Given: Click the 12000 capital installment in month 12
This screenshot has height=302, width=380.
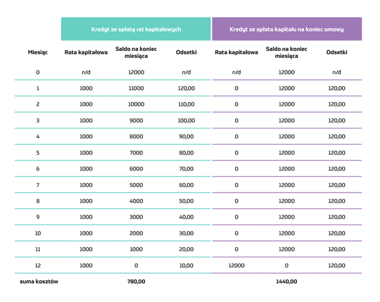Looking at the screenshot, I should pos(236,266).
